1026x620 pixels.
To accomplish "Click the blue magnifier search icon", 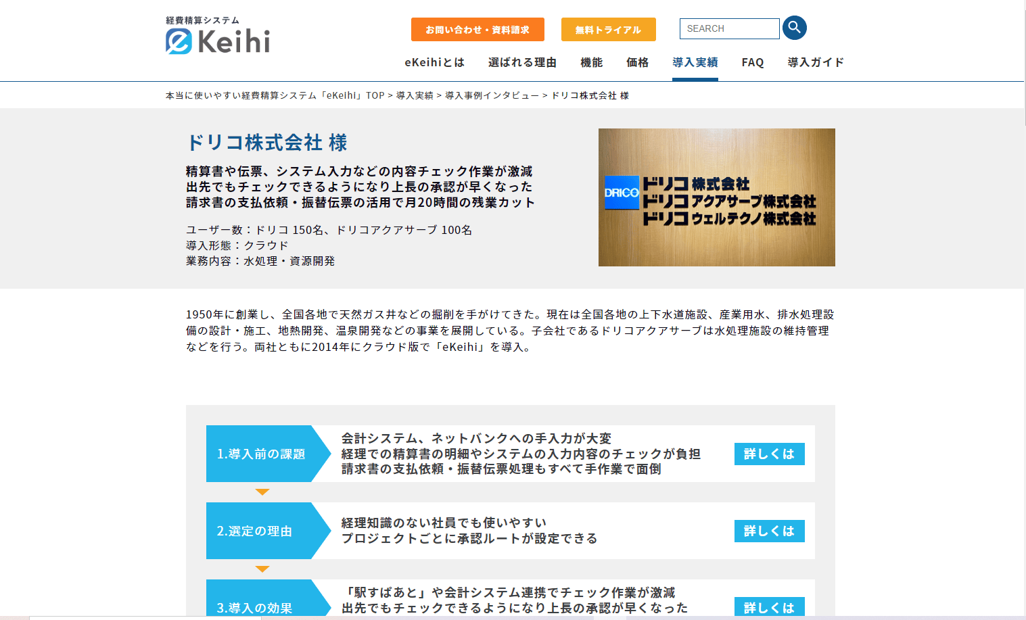I will tap(795, 28).
